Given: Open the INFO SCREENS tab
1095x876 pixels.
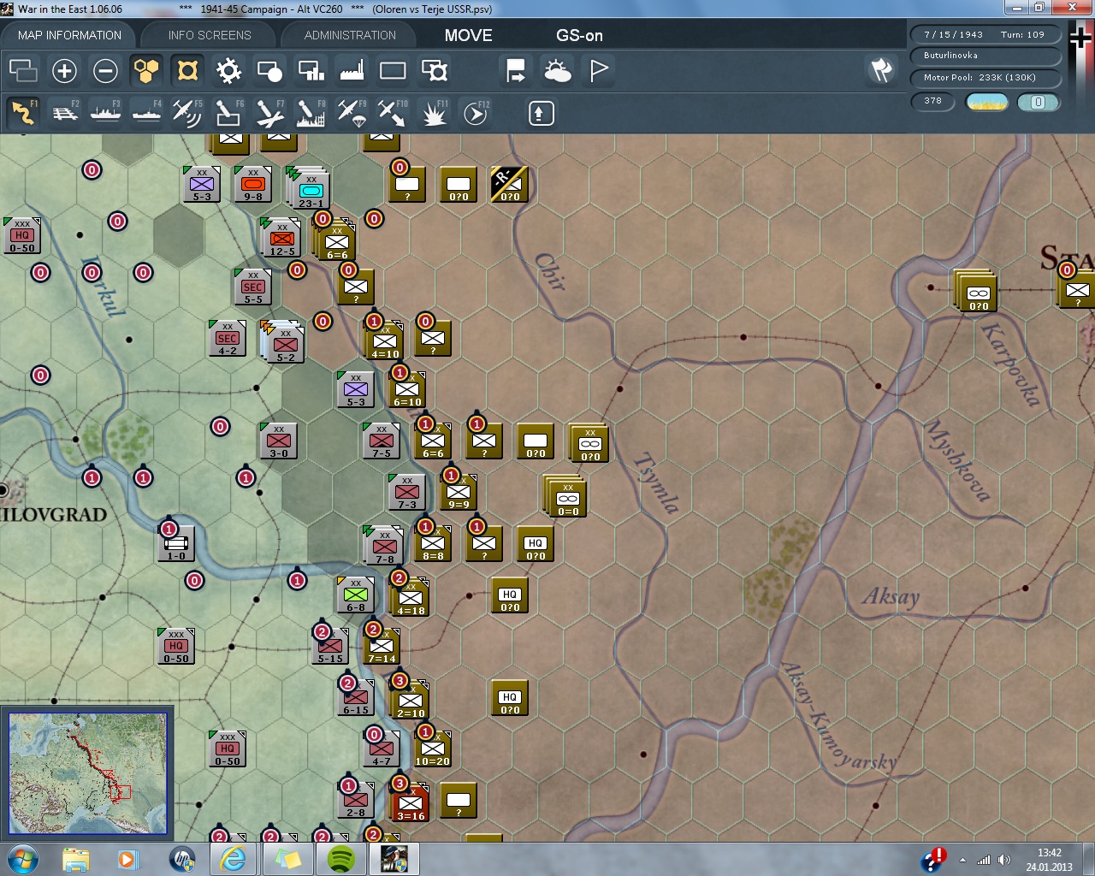Looking at the screenshot, I should tap(210, 35).
